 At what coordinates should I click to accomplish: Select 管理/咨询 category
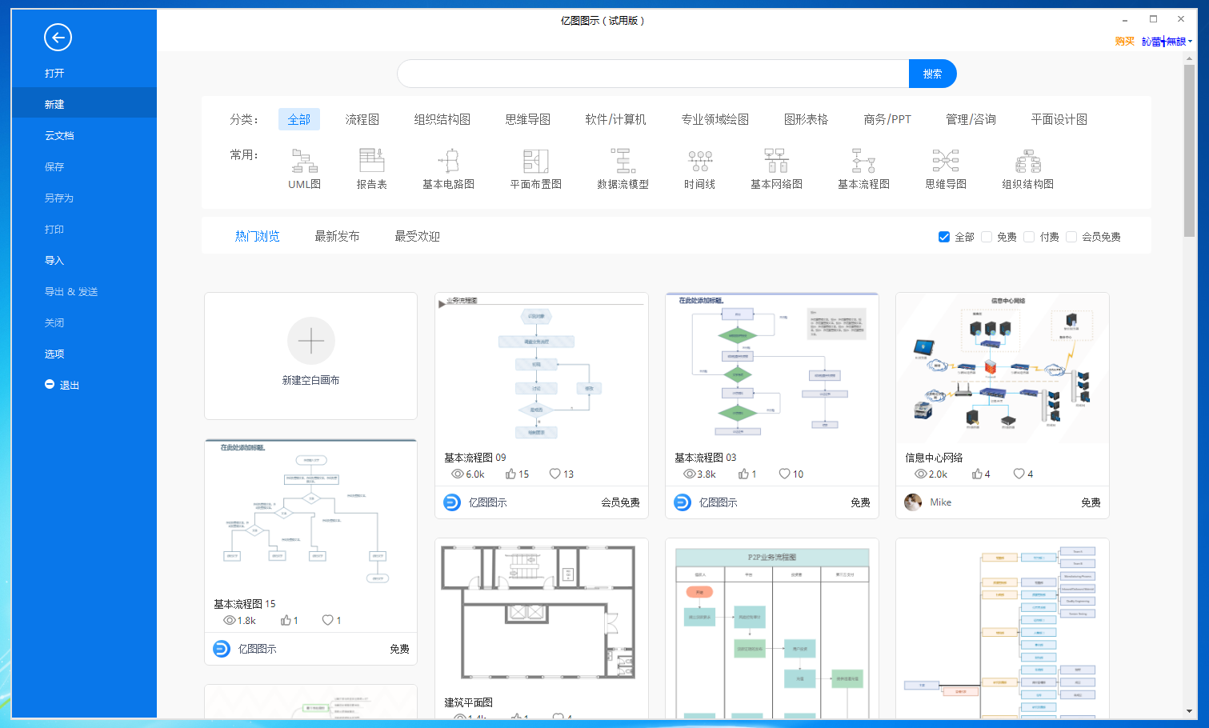(971, 119)
